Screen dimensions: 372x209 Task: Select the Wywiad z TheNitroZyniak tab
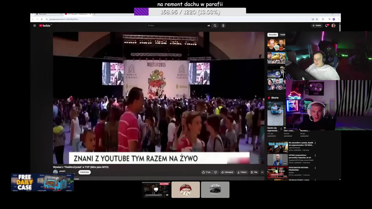[78, 14]
